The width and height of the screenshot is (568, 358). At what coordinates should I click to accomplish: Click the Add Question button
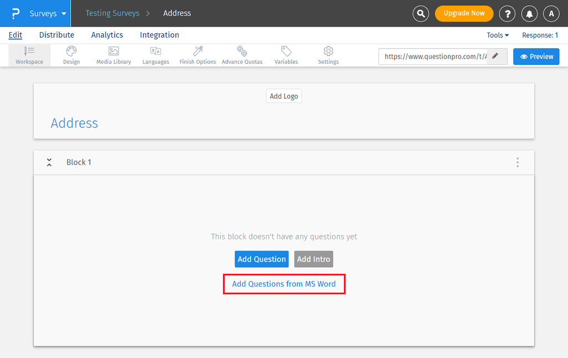[x=261, y=259]
